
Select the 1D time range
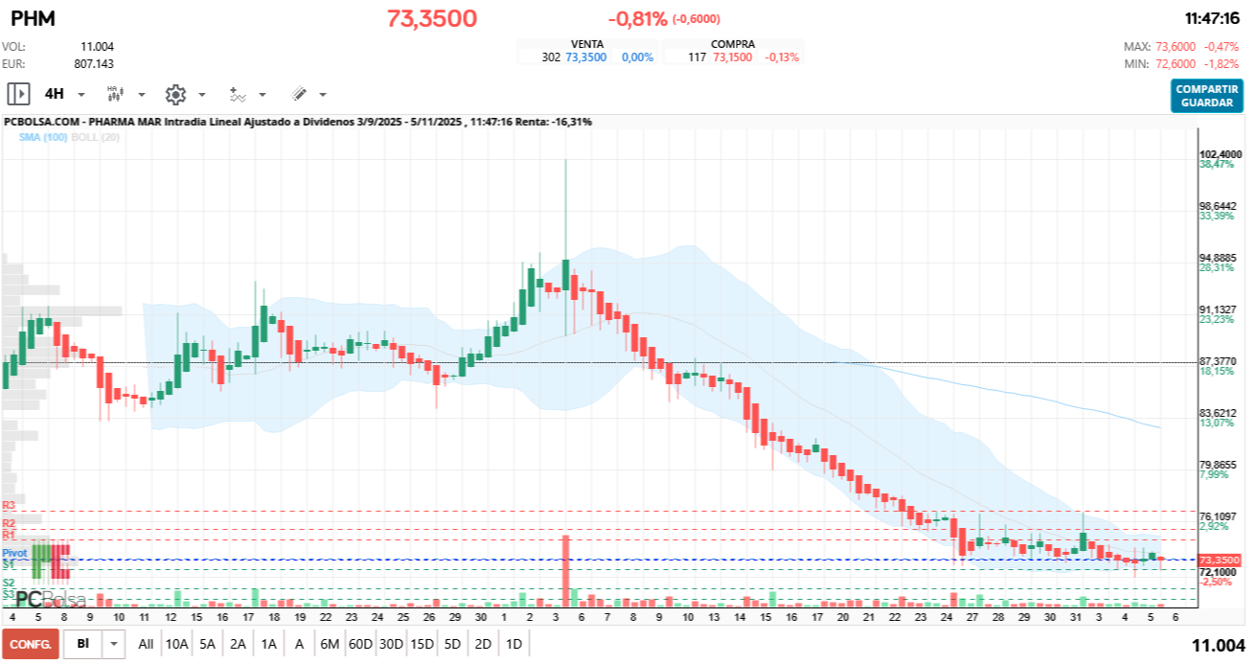pyautogui.click(x=514, y=644)
